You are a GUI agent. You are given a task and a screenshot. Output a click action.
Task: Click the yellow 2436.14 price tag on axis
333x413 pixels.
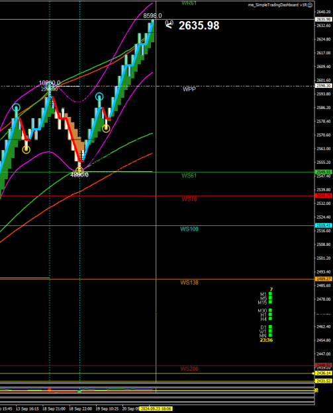324,373
